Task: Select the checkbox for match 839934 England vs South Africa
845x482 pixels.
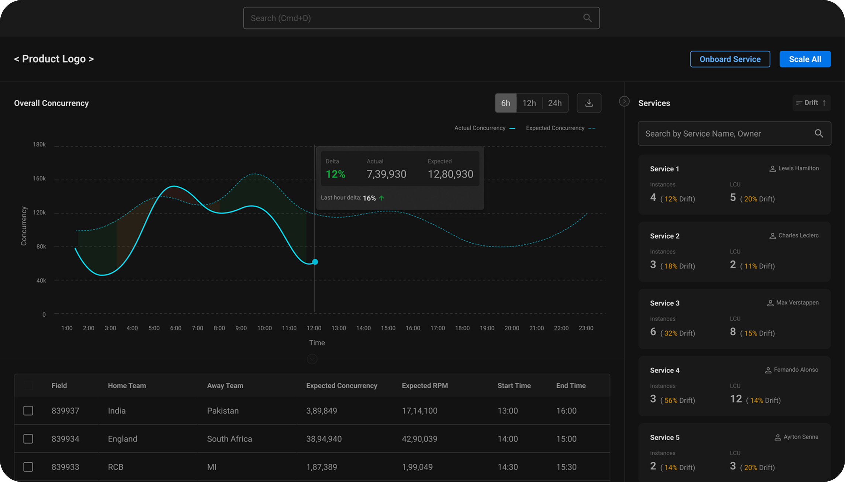Action: pyautogui.click(x=28, y=439)
